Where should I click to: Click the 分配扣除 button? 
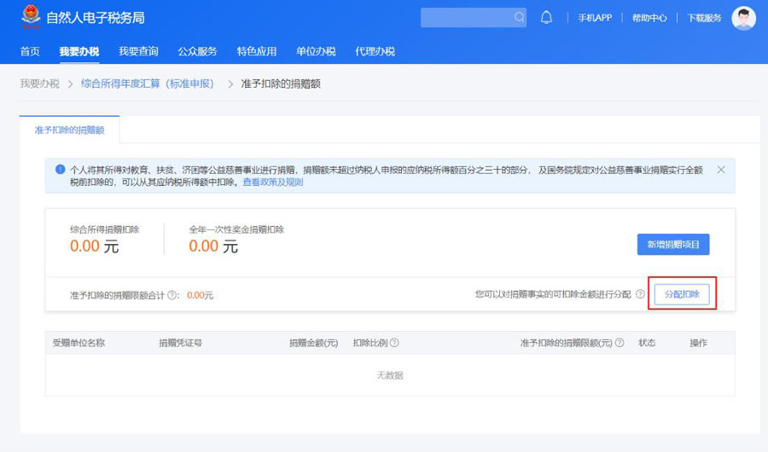point(682,294)
